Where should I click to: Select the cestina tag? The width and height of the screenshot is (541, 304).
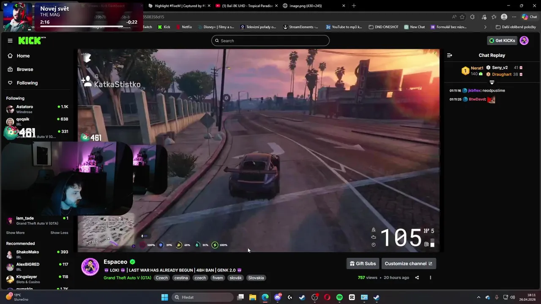click(181, 278)
